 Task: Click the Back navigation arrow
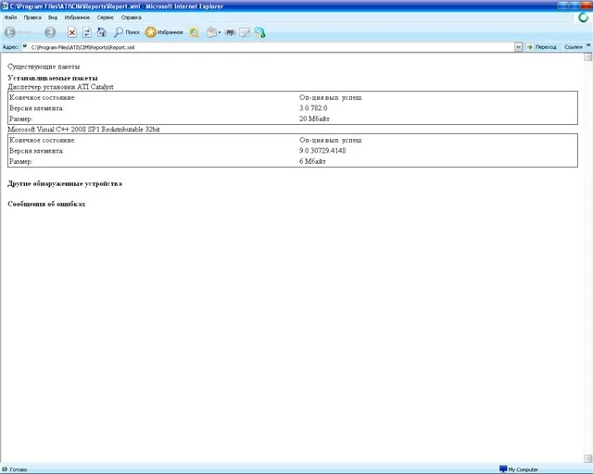(10, 32)
